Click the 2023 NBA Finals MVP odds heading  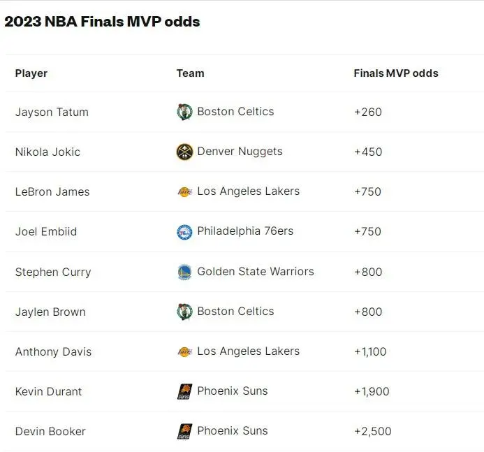coord(102,22)
